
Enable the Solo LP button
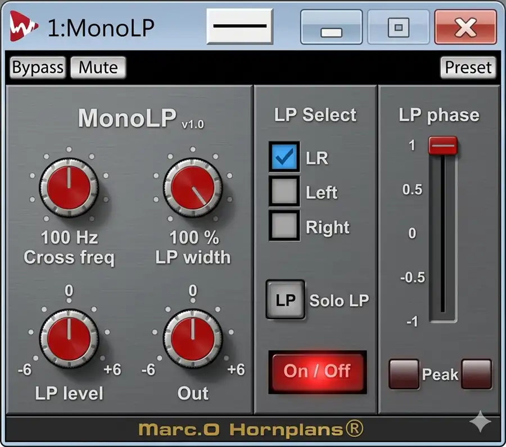pos(285,300)
